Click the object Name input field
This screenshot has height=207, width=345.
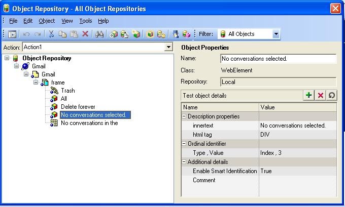click(279, 59)
